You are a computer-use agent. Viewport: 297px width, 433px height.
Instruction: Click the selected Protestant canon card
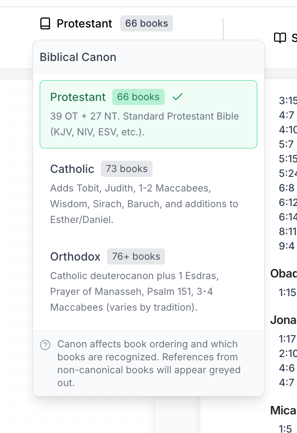click(x=148, y=114)
